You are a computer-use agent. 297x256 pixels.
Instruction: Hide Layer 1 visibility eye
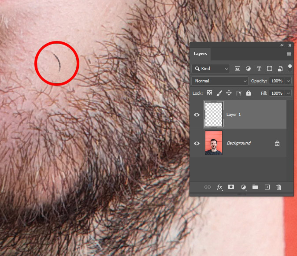pos(197,115)
